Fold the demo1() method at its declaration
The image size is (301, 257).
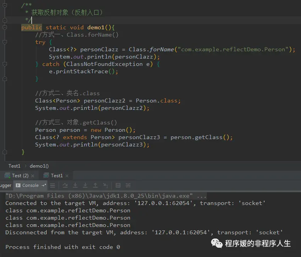click(x=5, y=27)
